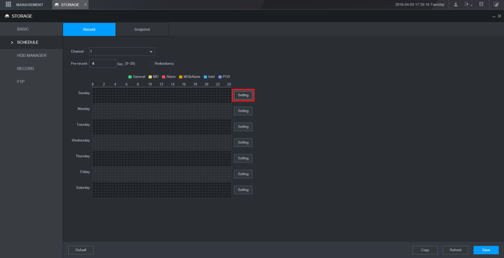Click the green General legend swatch
504x258 pixels.
coord(130,77)
